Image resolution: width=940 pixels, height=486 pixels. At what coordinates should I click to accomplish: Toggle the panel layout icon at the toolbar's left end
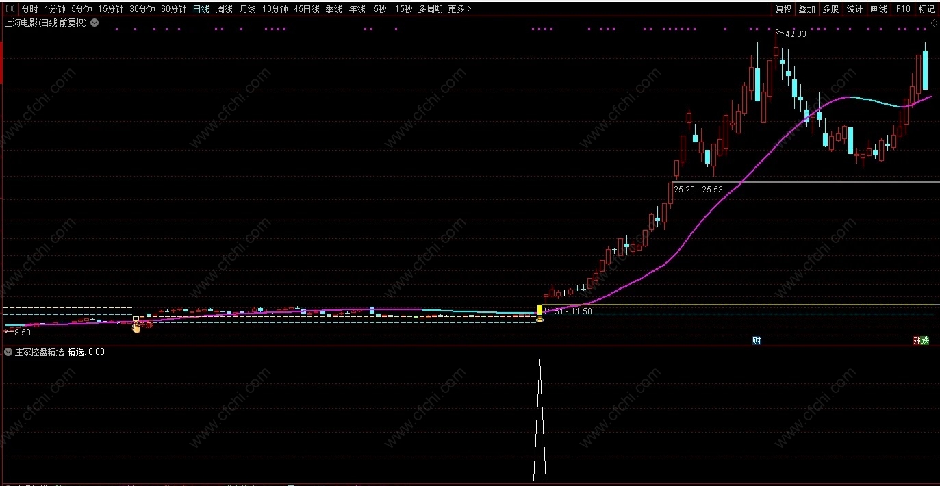9,9
